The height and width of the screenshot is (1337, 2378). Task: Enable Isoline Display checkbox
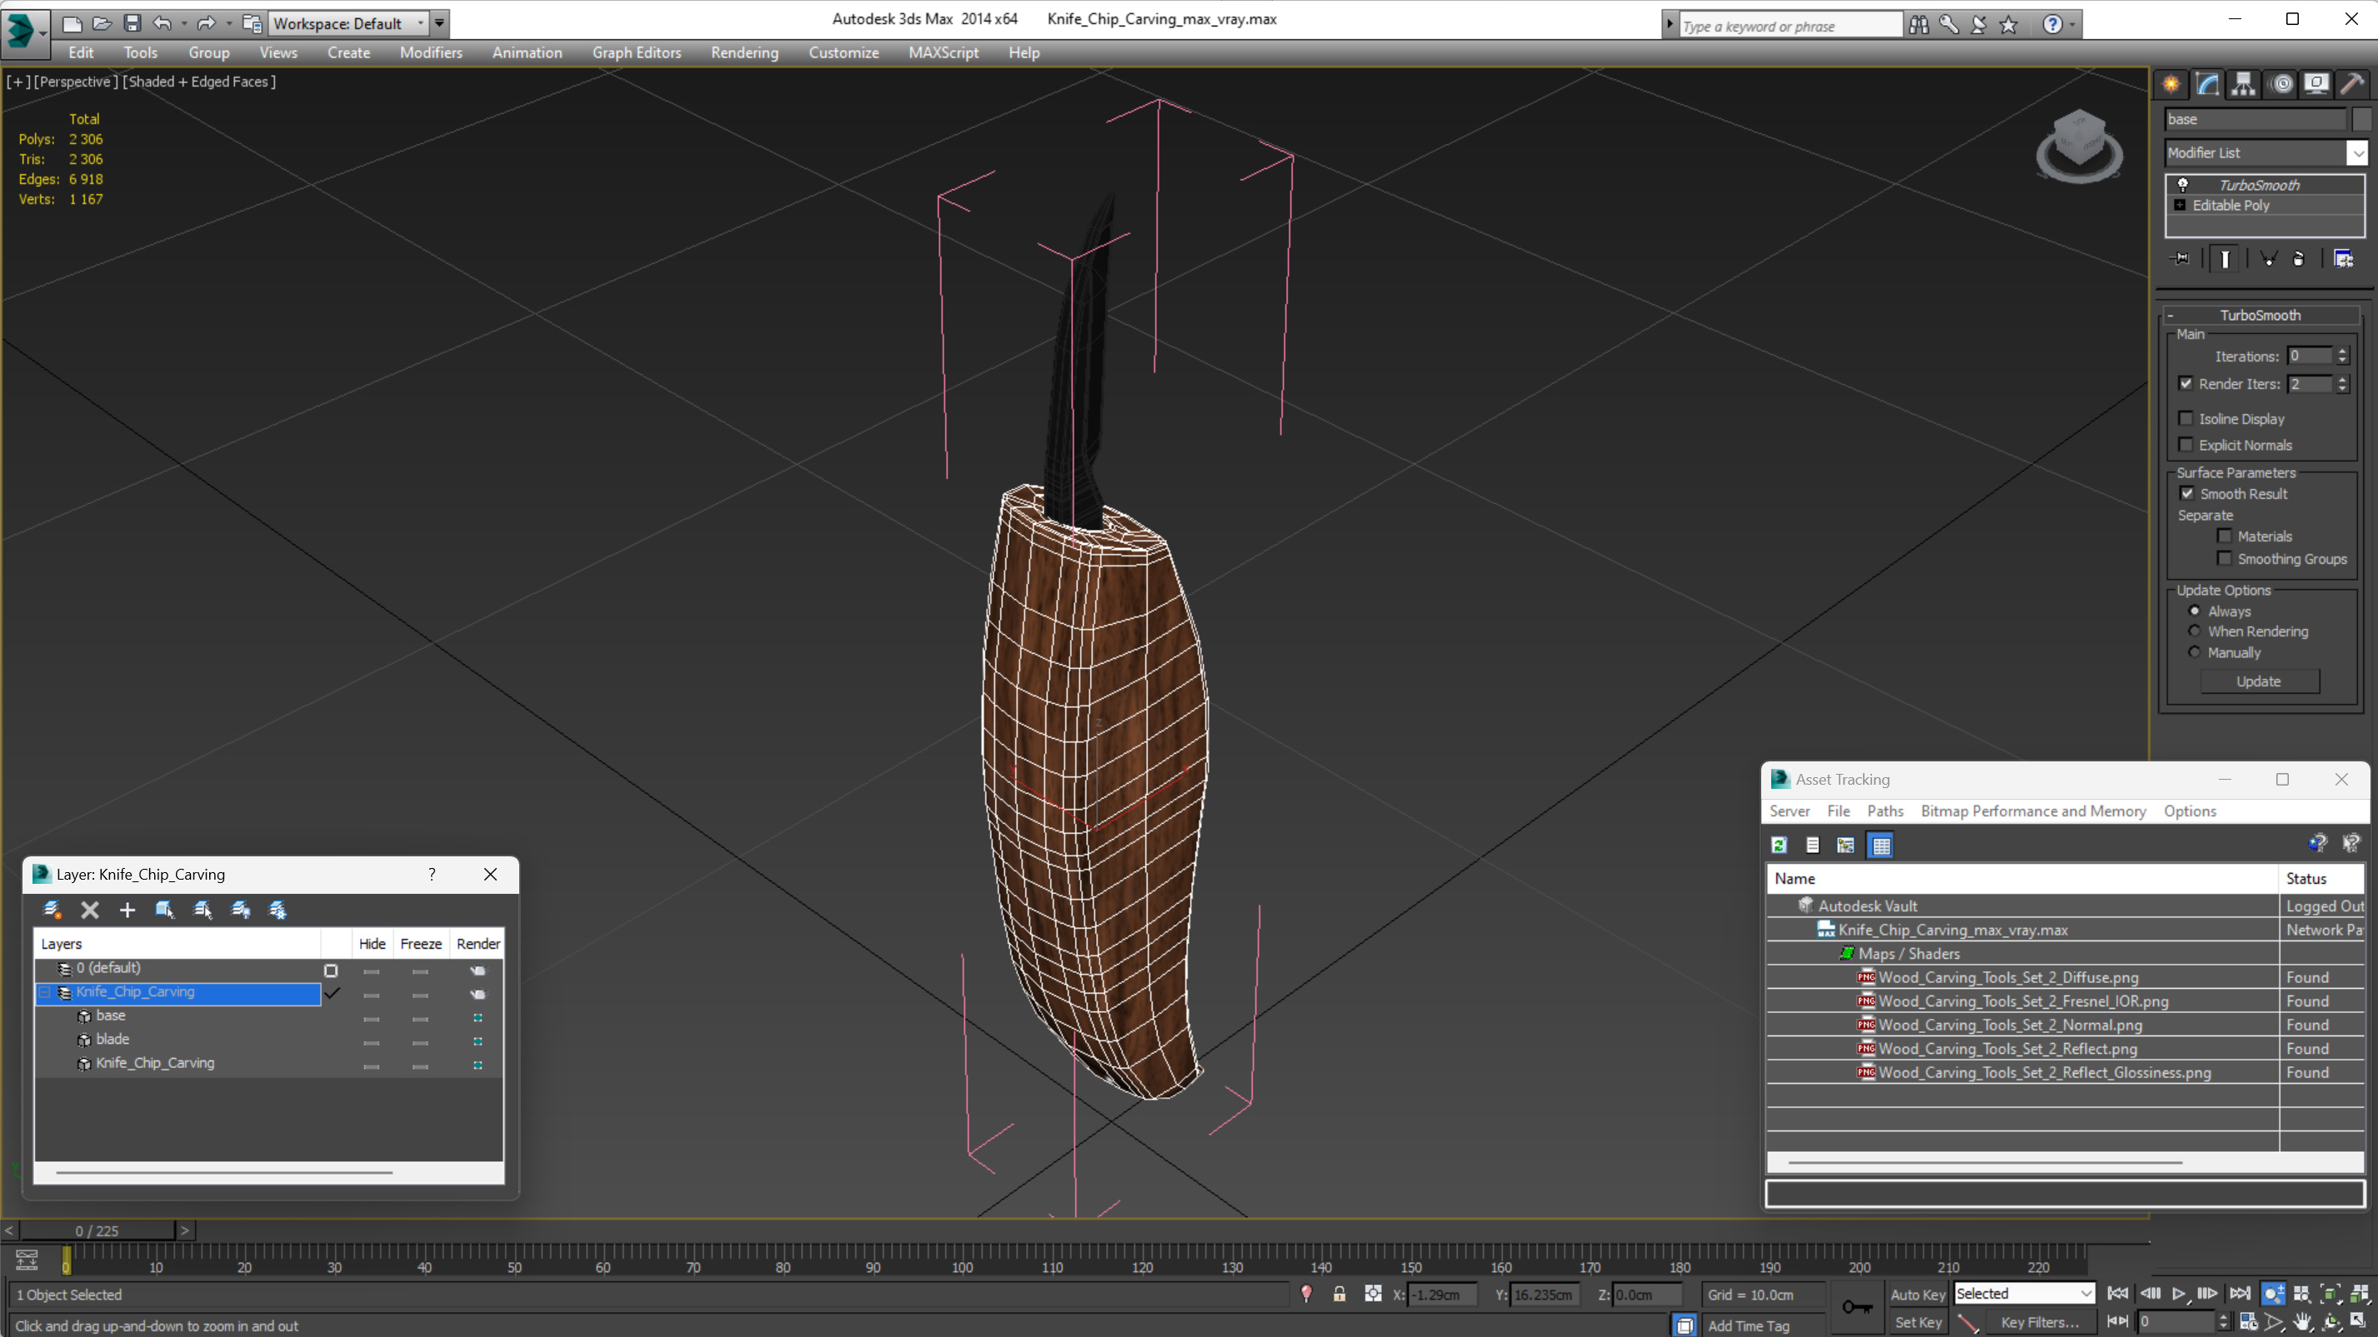point(2186,418)
